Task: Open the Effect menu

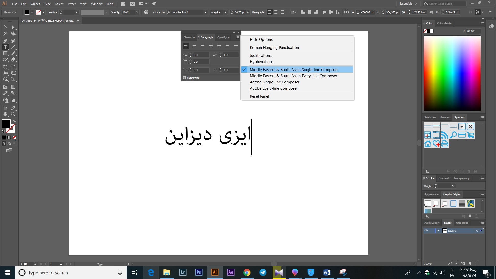Action: click(72, 4)
